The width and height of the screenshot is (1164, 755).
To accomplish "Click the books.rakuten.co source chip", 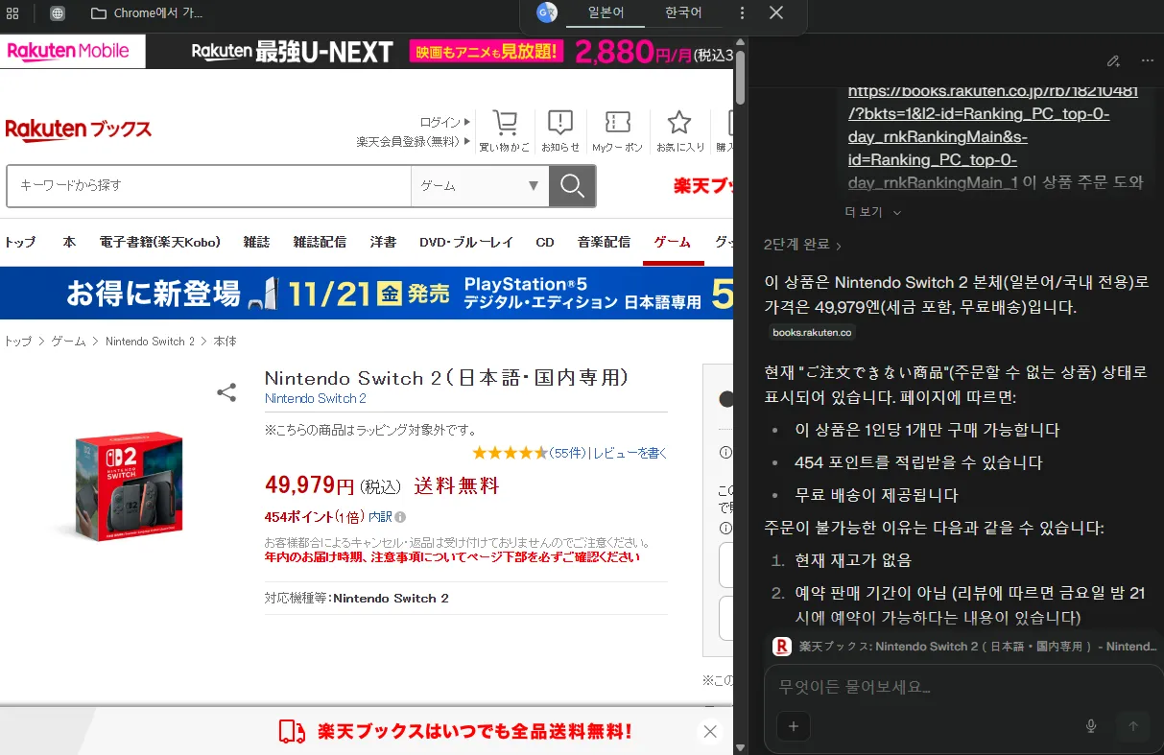I will [x=812, y=333].
